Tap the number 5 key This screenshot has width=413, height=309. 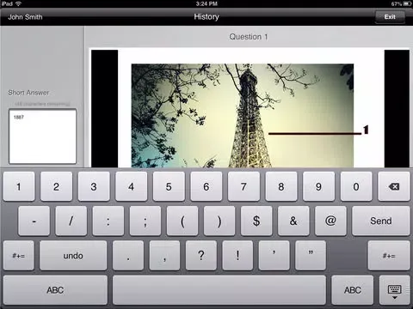[x=169, y=186]
